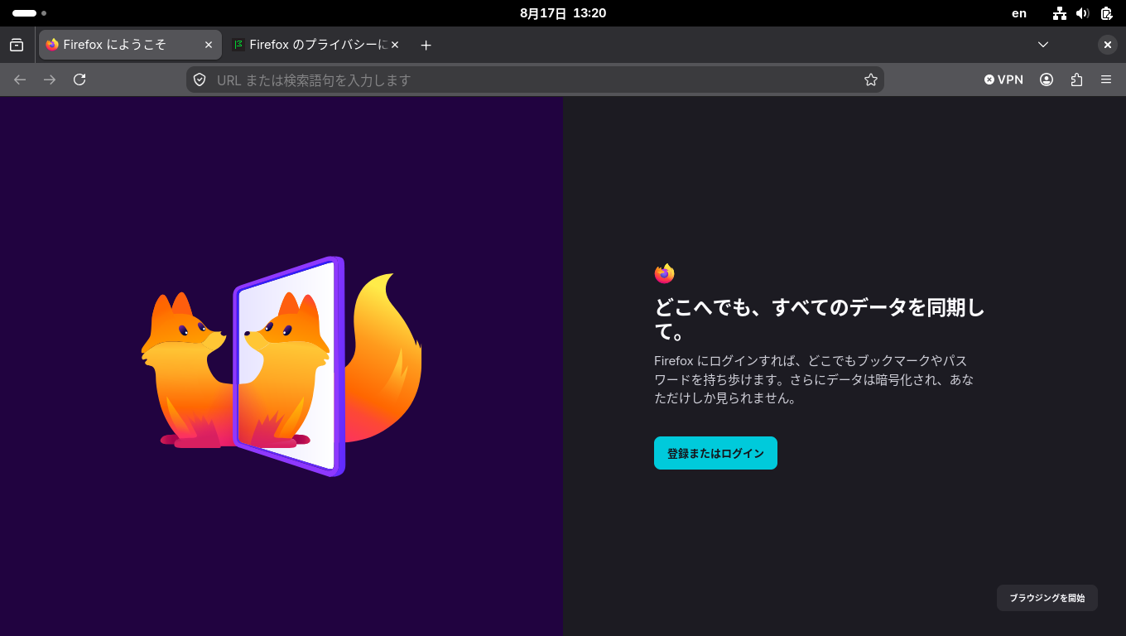Open the tracking protection shield icon

200,79
